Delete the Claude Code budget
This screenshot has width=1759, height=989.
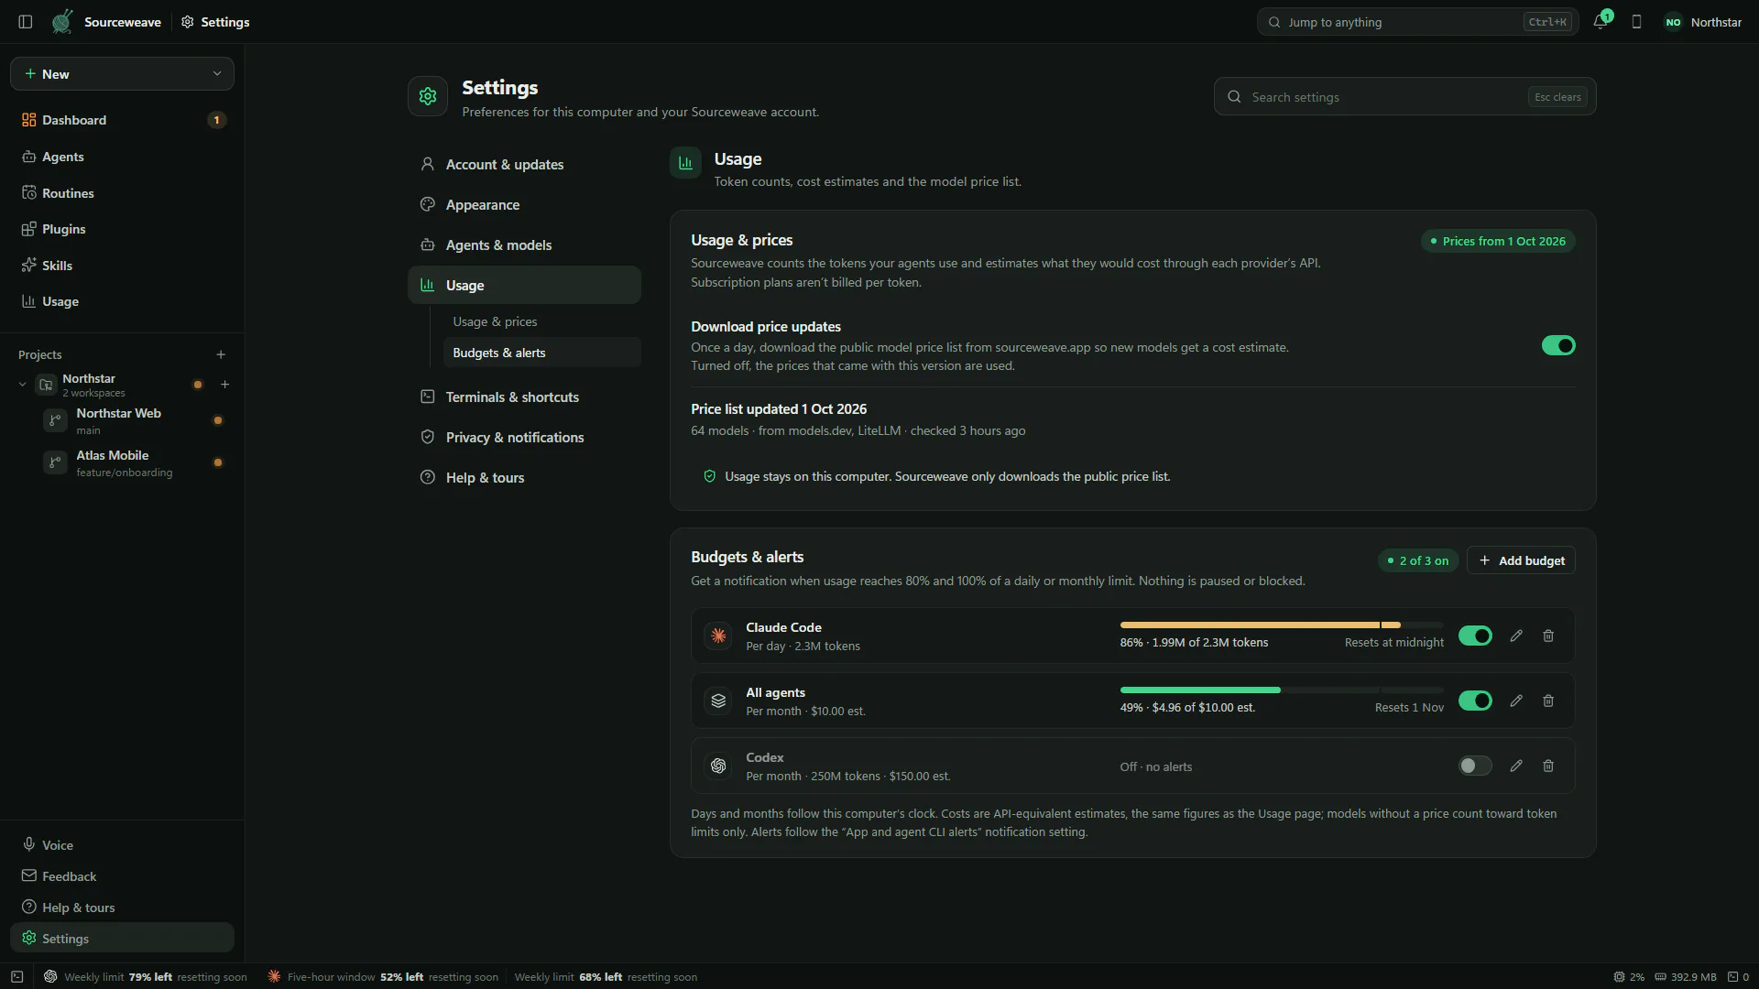1548,636
